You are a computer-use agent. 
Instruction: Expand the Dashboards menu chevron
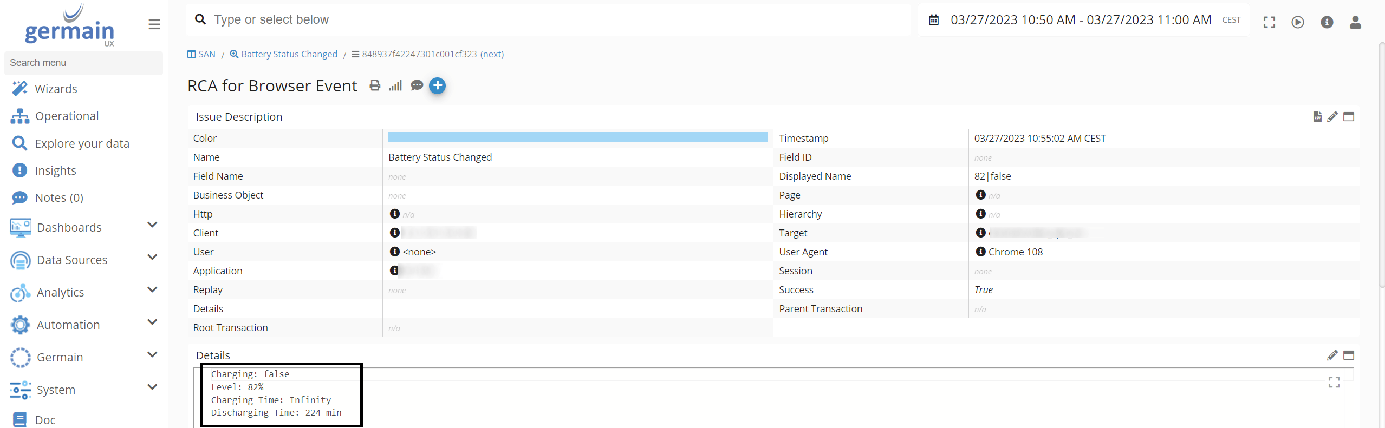pos(153,225)
